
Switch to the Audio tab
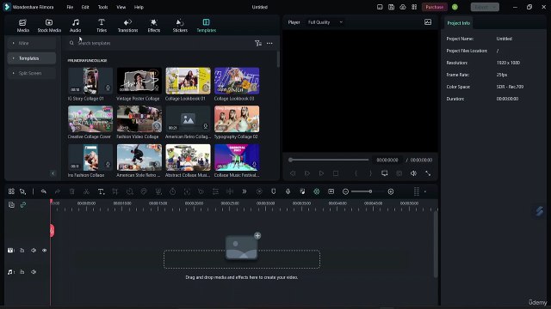tap(75, 26)
